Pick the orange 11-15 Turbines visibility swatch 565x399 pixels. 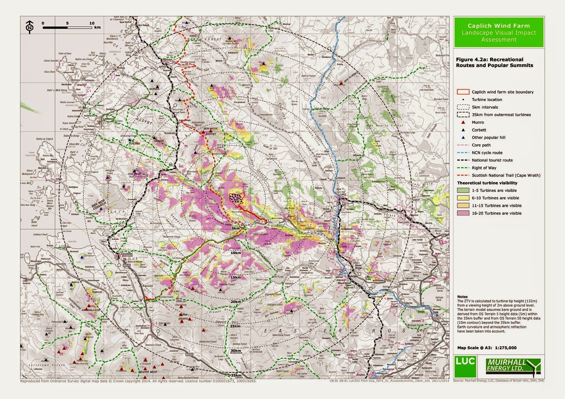tap(463, 206)
